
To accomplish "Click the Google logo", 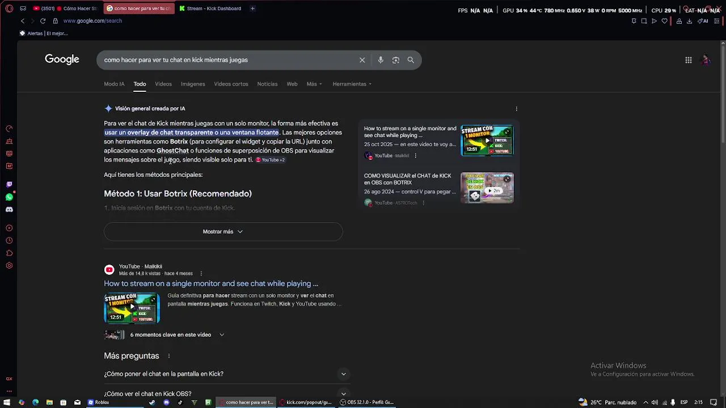I will (x=62, y=59).
